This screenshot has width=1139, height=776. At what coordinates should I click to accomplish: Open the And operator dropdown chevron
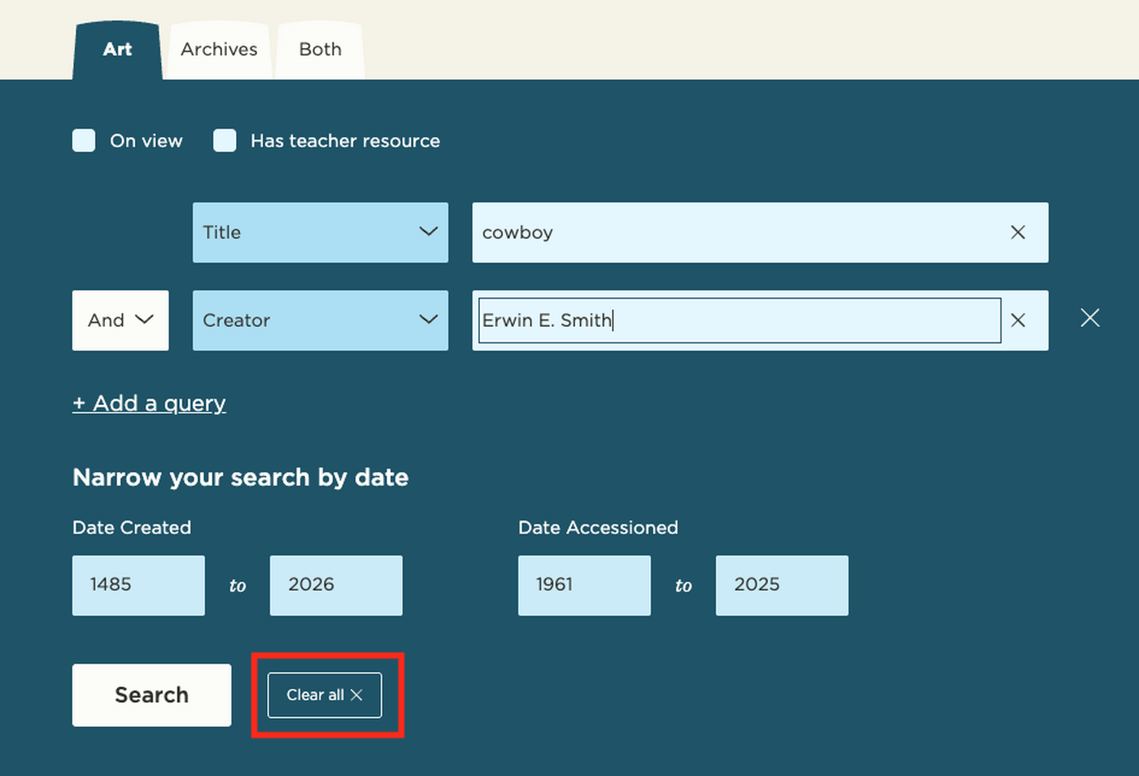(x=145, y=320)
